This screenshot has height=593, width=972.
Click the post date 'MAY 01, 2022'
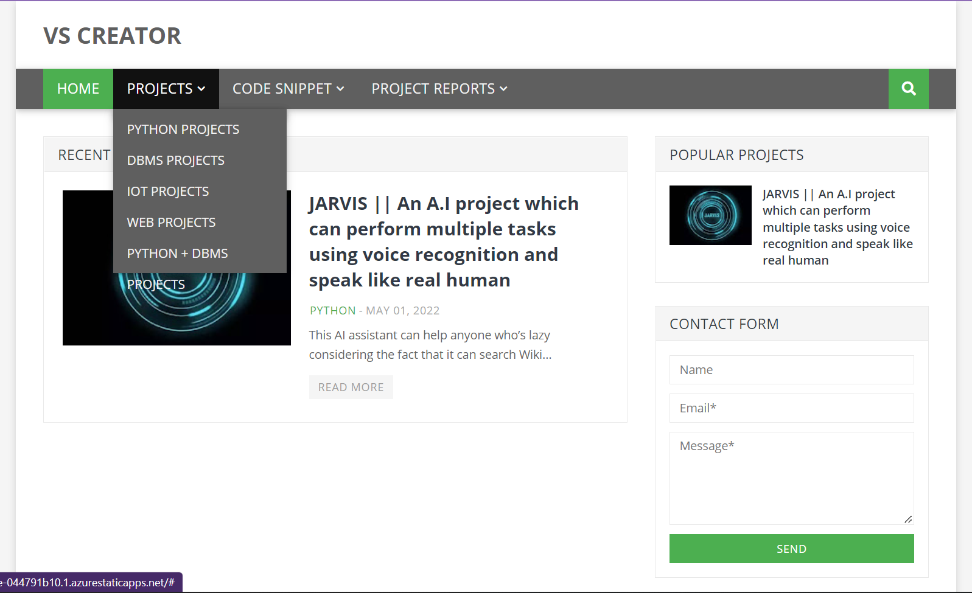pyautogui.click(x=402, y=311)
